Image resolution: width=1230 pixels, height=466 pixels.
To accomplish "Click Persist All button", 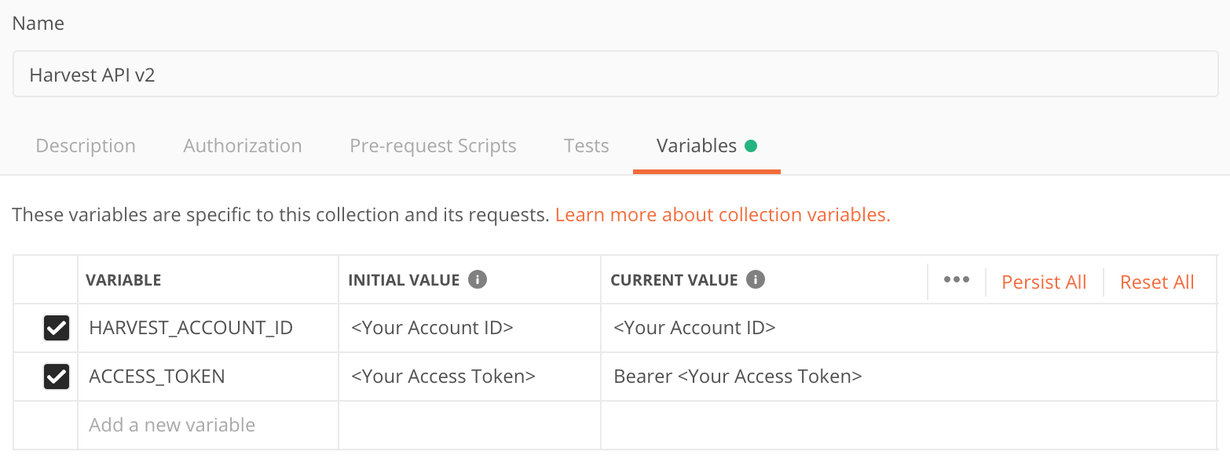I will [1044, 282].
